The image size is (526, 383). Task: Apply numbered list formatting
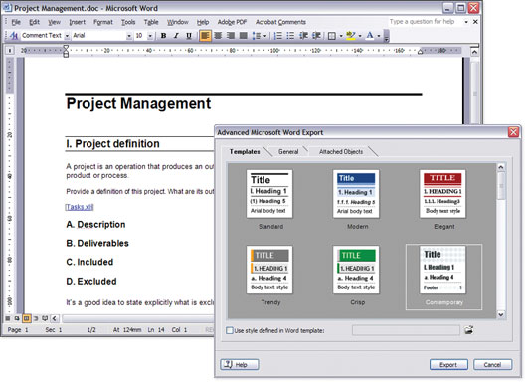point(277,35)
